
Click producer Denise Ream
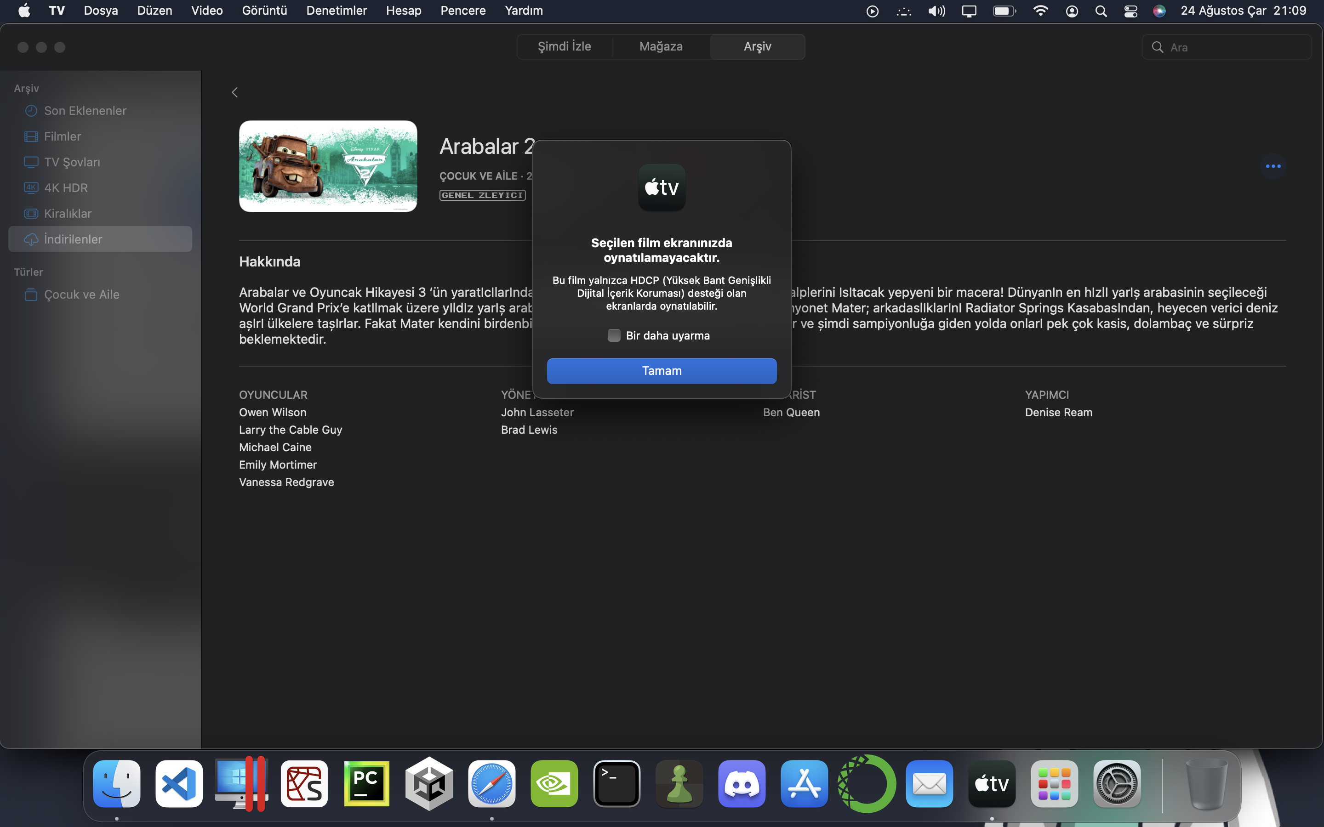(1059, 413)
